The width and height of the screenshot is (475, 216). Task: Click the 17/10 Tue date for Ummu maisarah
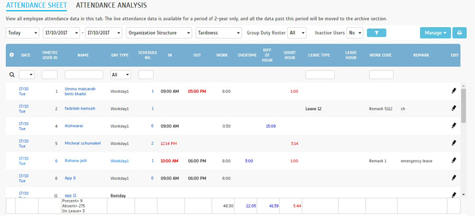coord(23,91)
